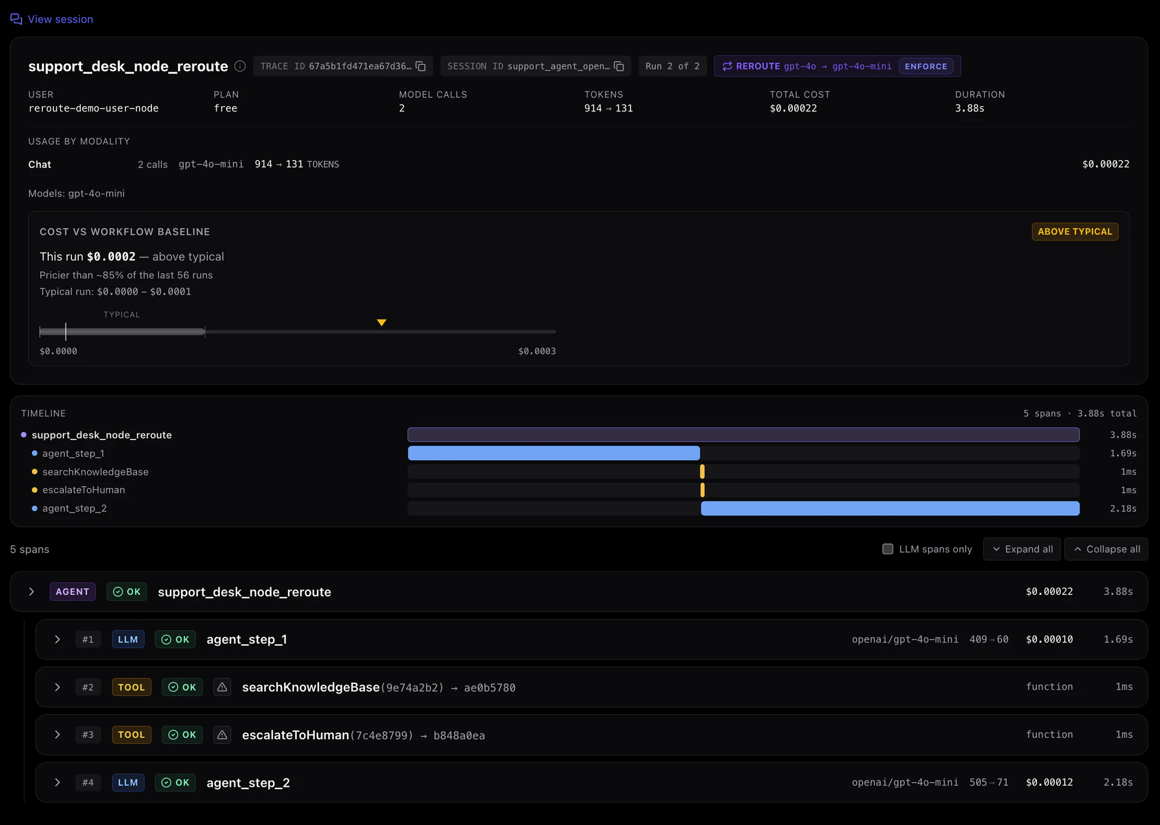Click the LLM badge on agent_step_1

tap(128, 639)
